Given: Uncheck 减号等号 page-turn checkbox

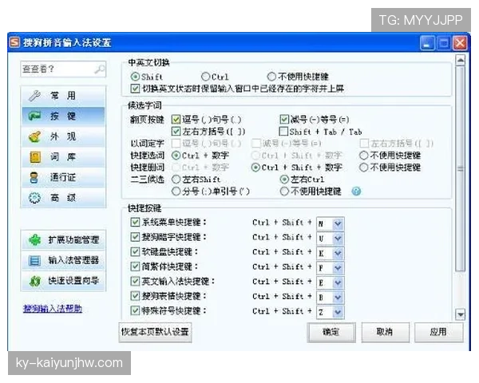Looking at the screenshot, I should pos(284,120).
